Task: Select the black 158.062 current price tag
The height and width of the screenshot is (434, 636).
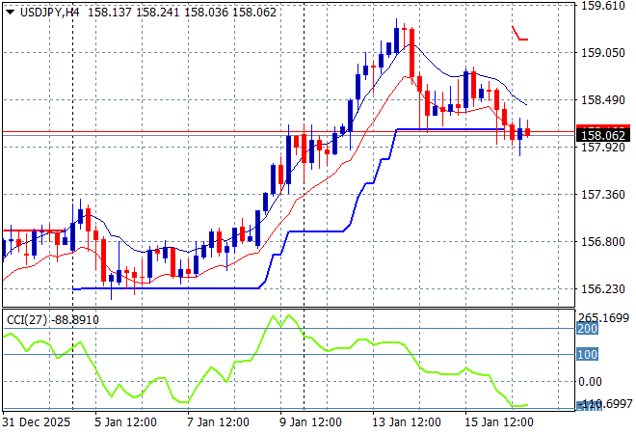Action: pyautogui.click(x=602, y=136)
